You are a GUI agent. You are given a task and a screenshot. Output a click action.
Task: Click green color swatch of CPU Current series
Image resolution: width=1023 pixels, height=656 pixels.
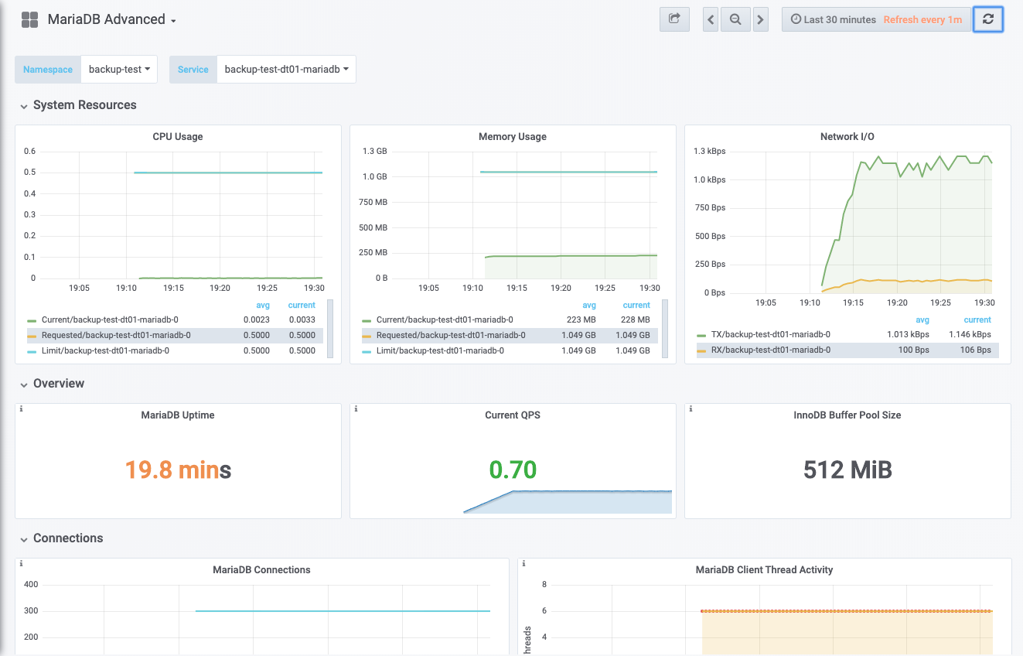[x=32, y=320]
